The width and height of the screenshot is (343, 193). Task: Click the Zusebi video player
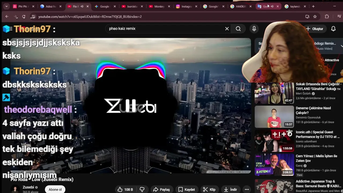[131, 106]
